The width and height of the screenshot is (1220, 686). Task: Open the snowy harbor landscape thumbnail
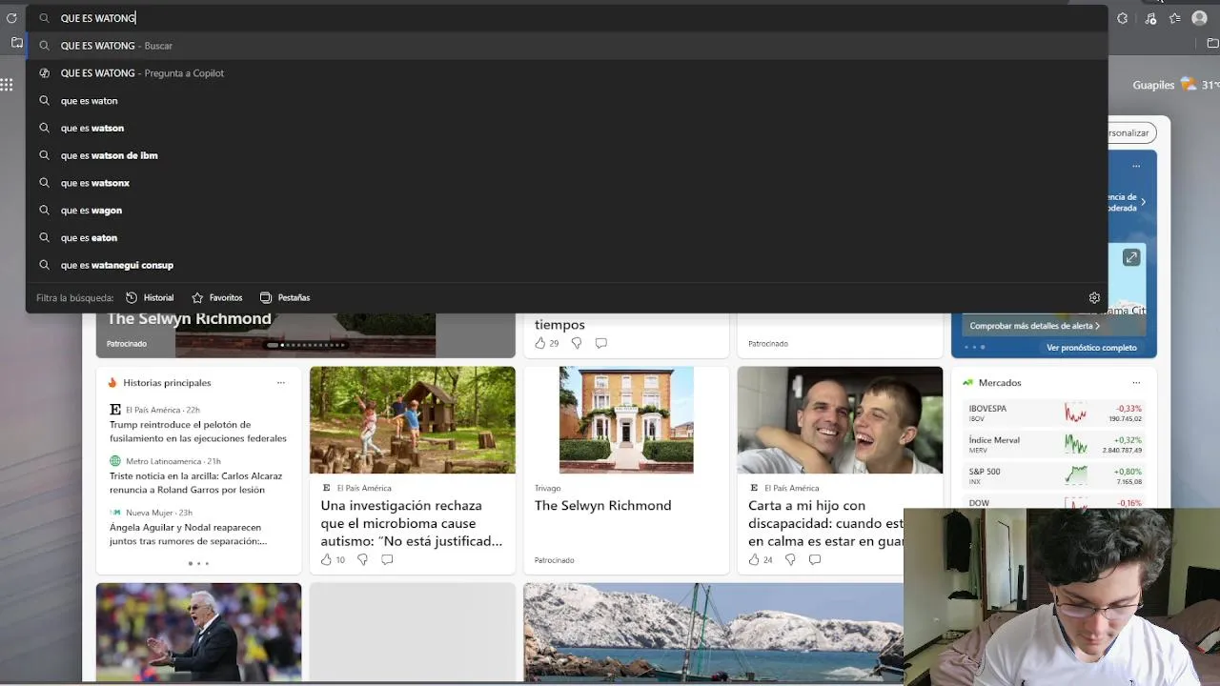coord(713,632)
